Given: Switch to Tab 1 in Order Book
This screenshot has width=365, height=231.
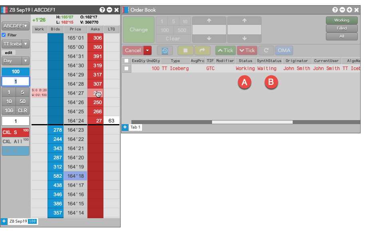Looking at the screenshot, I should click(x=135, y=127).
